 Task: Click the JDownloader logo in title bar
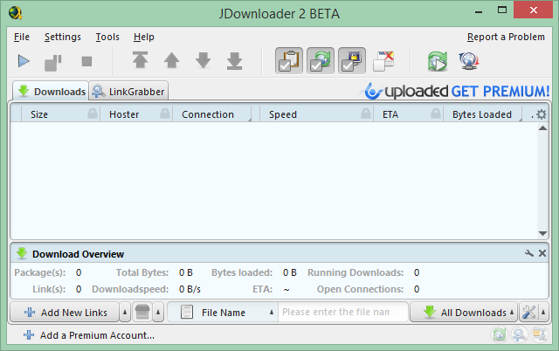tap(16, 13)
